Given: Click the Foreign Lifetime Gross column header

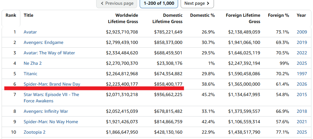Looking at the screenshot, I should pos(243,18).
